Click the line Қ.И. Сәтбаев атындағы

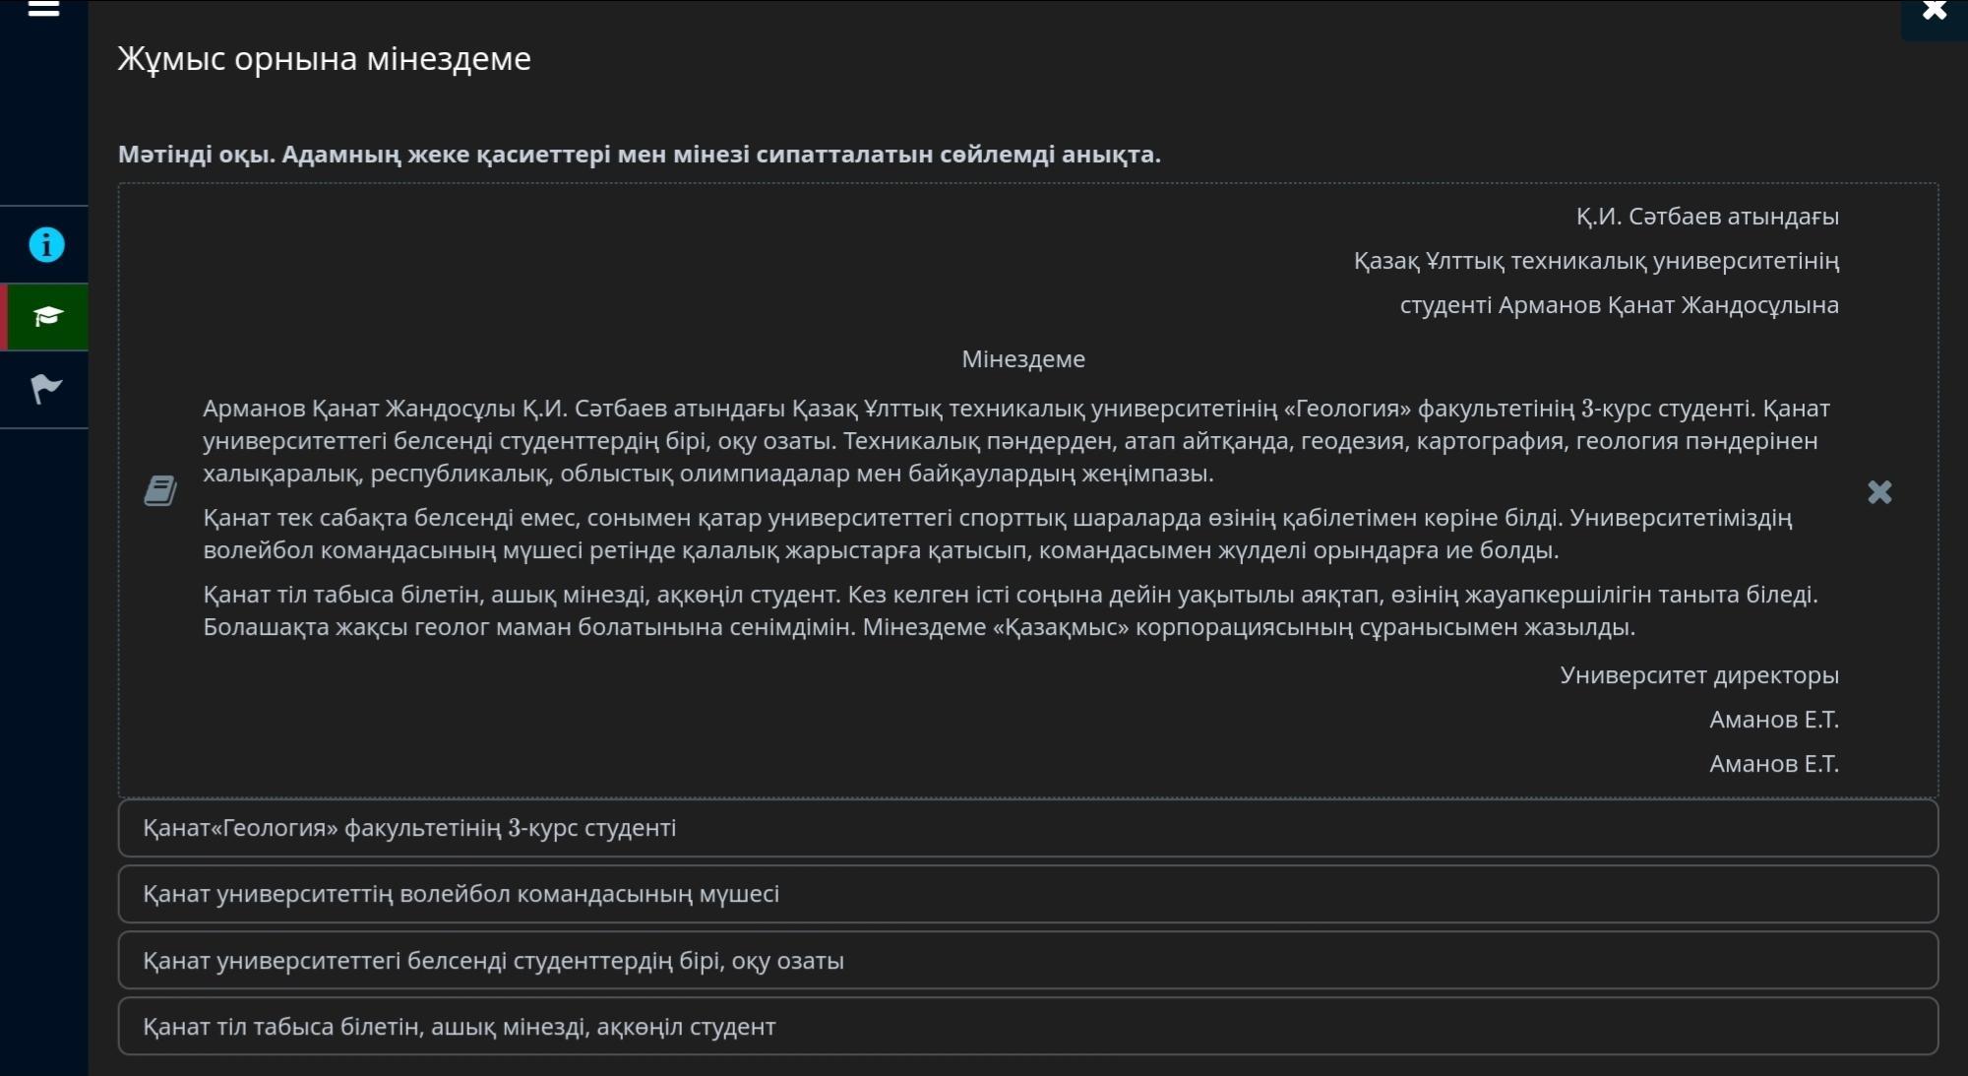1707,217
